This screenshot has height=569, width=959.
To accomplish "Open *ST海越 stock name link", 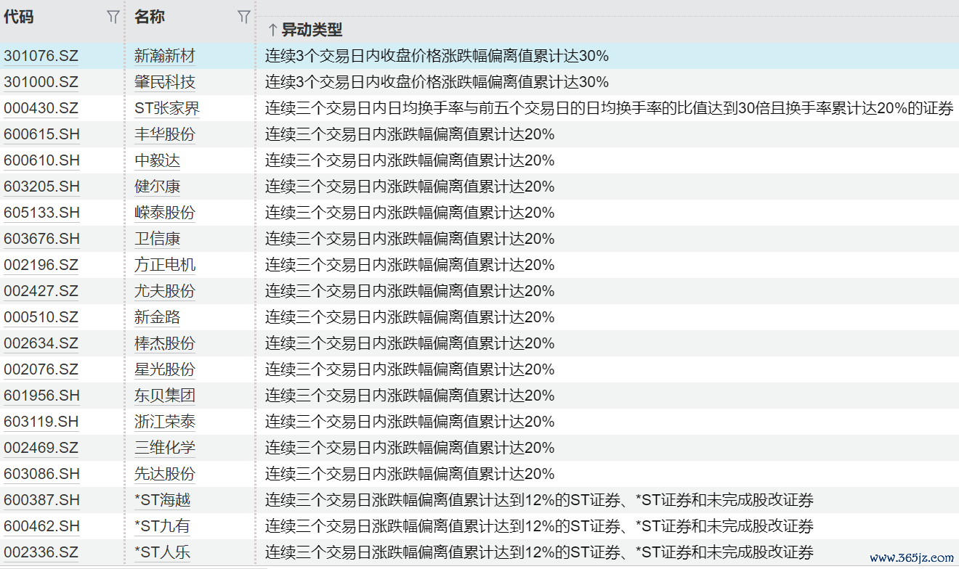I will point(163,500).
